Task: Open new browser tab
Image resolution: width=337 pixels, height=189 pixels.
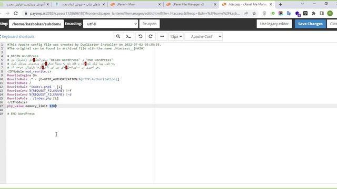Action: click(x=281, y=4)
